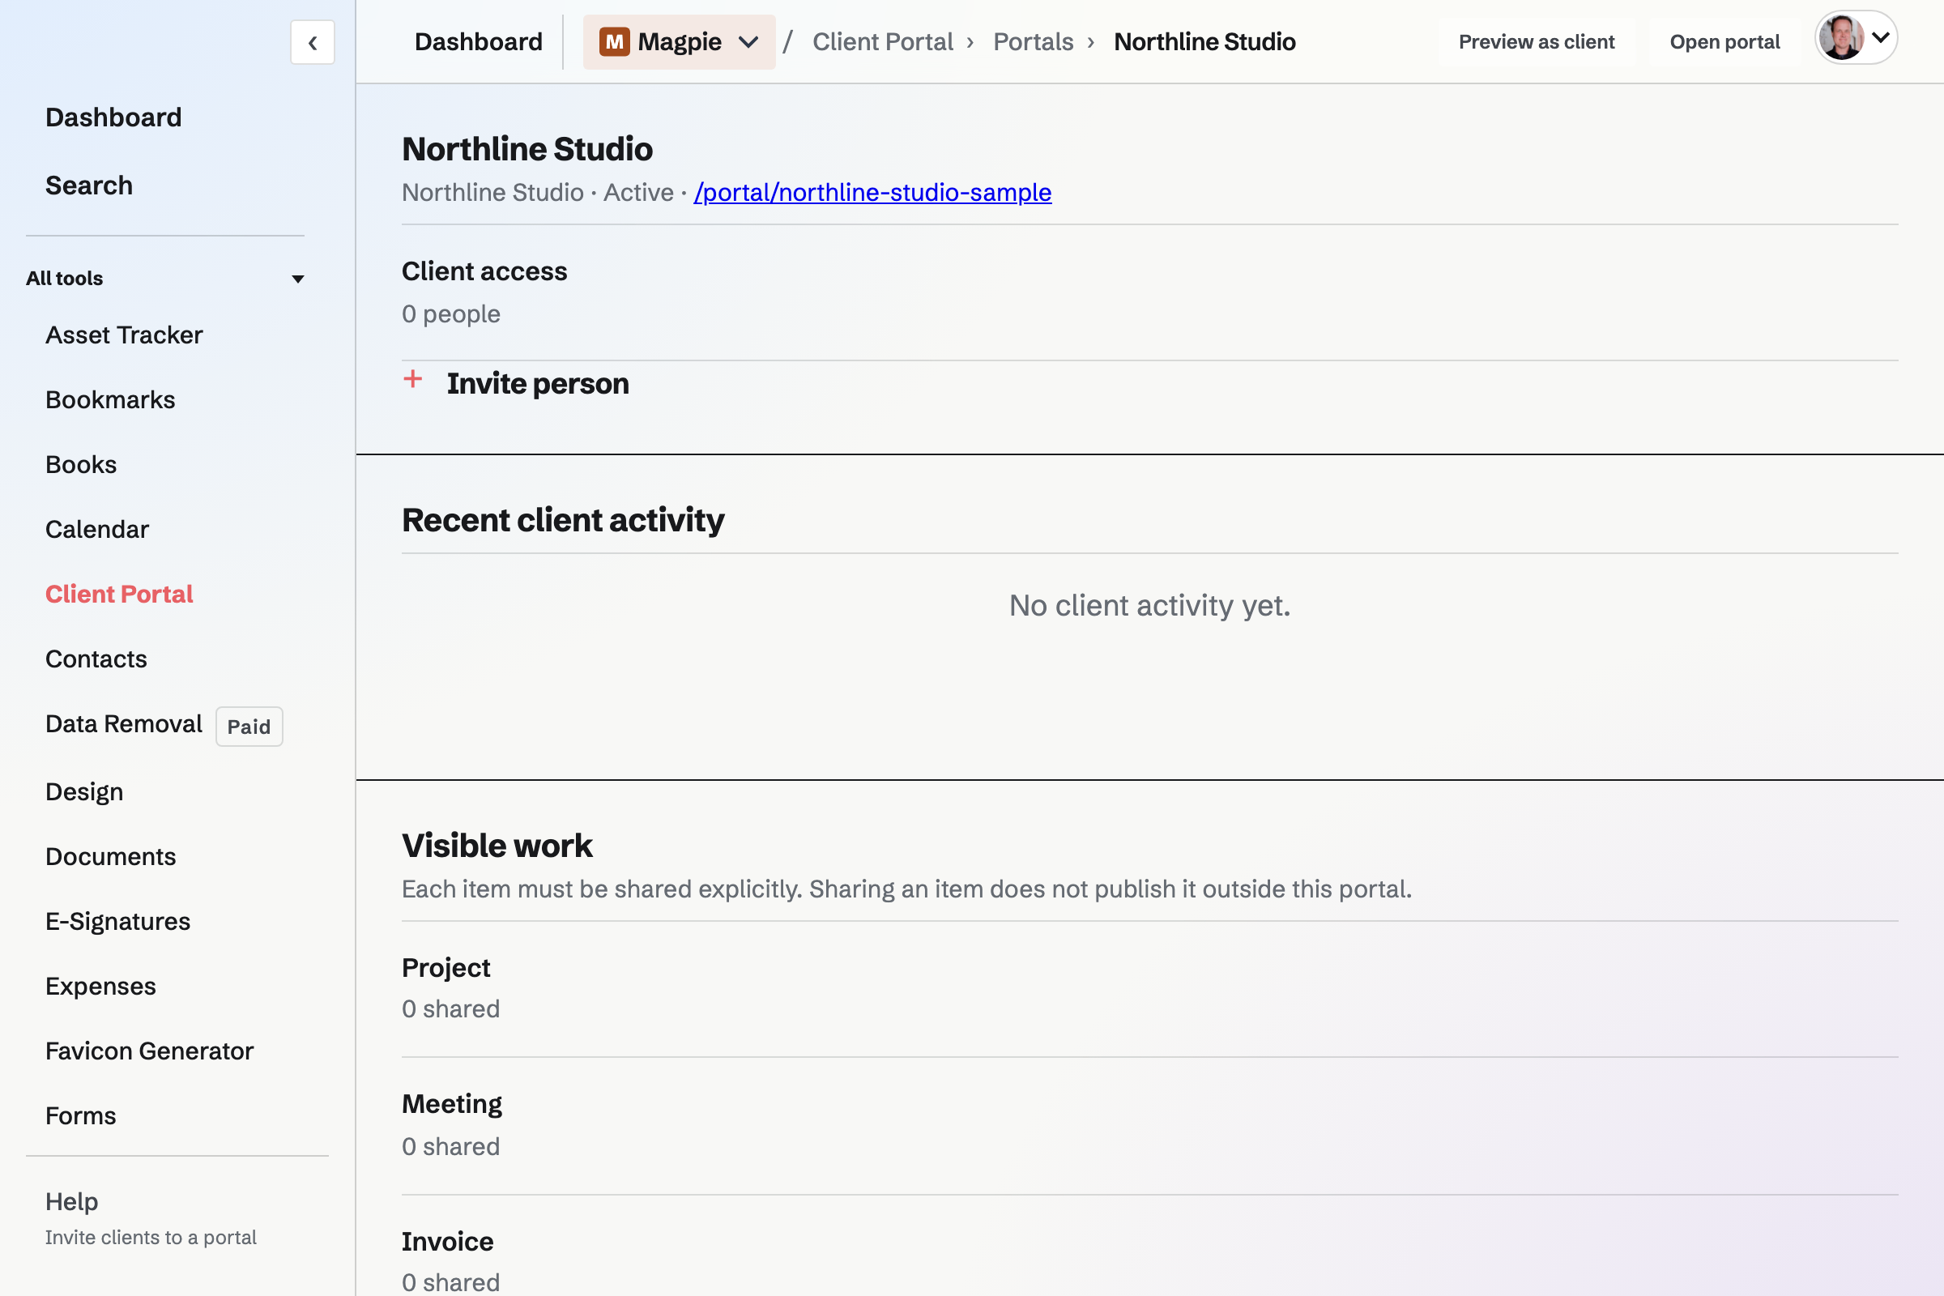Click the Meeting row under Visible work
Viewport: 1944px width, 1296px height.
pyautogui.click(x=1149, y=1126)
